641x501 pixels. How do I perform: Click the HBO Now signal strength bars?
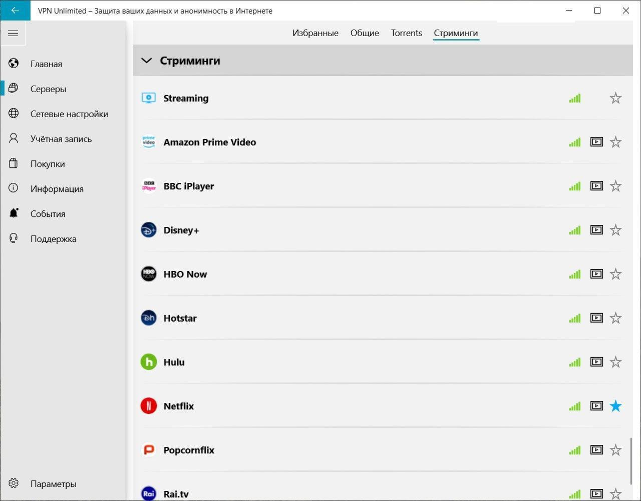point(574,274)
